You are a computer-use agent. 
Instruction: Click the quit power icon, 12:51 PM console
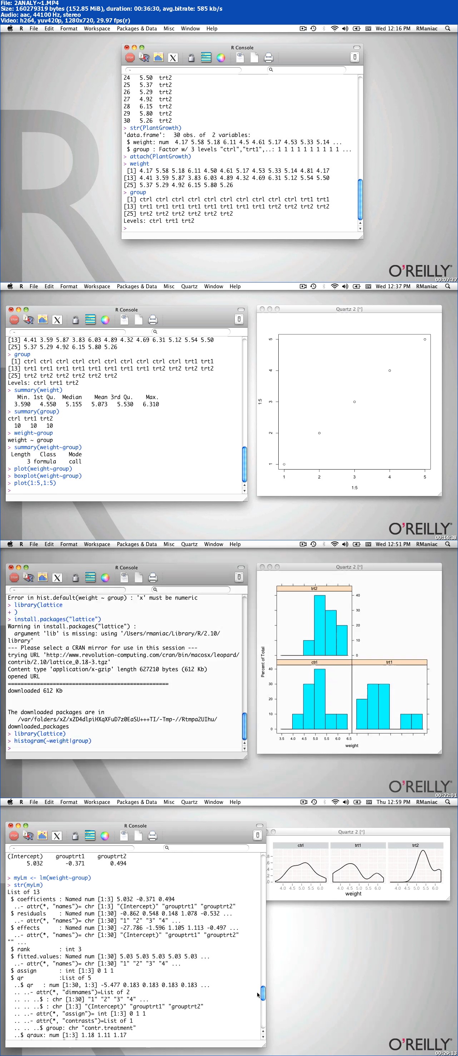240,577
